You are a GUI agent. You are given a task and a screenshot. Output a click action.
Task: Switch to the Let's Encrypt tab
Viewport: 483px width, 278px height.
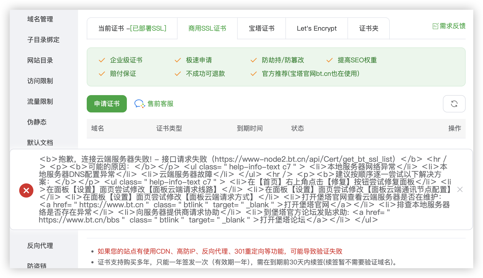pos(317,28)
